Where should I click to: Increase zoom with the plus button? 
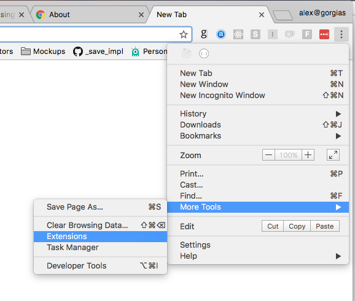308,155
